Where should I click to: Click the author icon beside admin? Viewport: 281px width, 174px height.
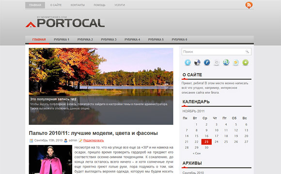pyautogui.click(x=65, y=141)
